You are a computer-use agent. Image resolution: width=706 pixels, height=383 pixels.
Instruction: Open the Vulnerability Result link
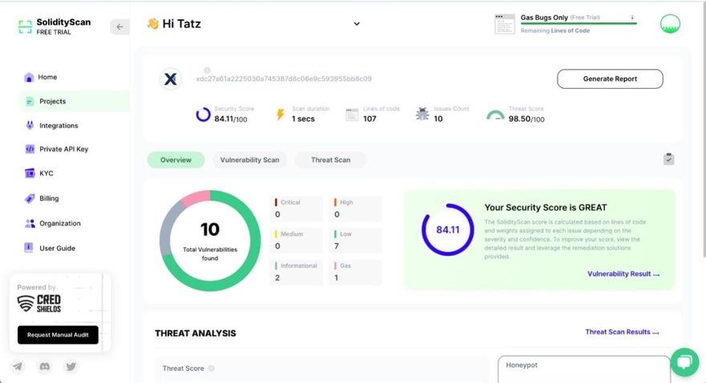coord(623,274)
